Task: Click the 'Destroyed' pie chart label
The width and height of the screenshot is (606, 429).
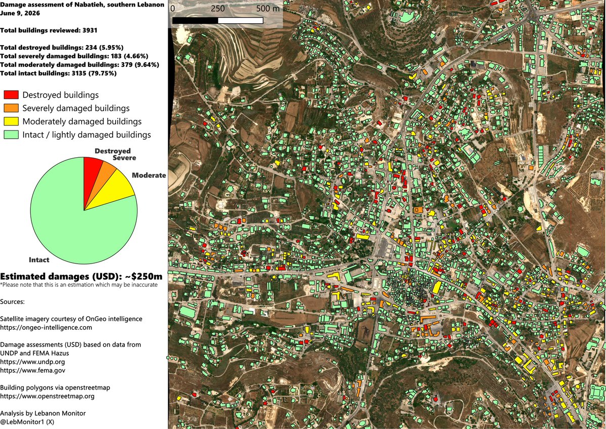Action: click(x=113, y=151)
